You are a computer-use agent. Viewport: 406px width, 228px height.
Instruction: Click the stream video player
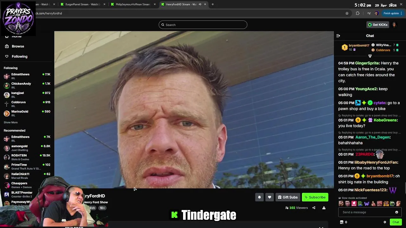coord(194,110)
